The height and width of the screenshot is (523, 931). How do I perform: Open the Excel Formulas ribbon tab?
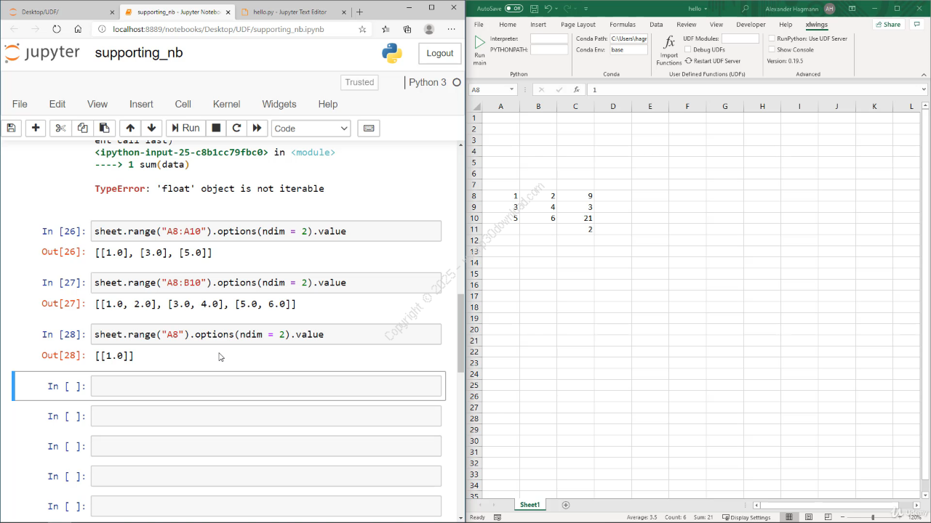tap(623, 25)
